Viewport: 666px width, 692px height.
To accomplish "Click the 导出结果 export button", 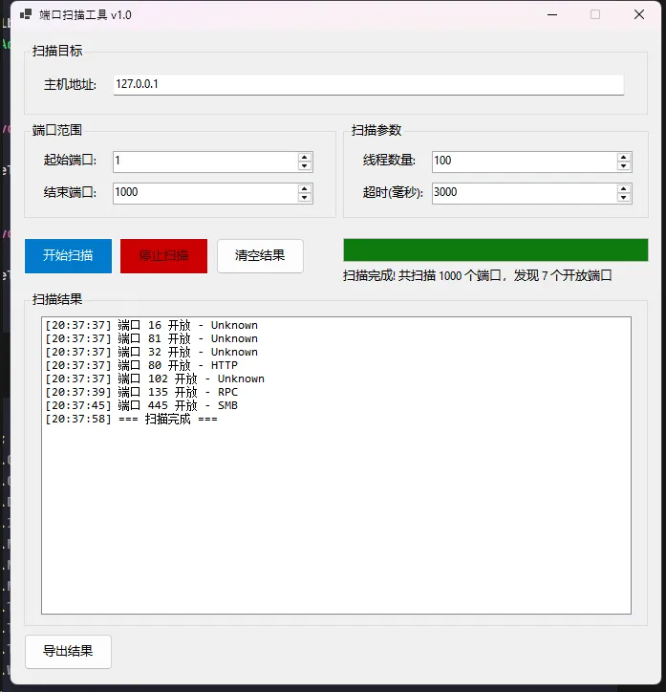I will pyautogui.click(x=68, y=652).
